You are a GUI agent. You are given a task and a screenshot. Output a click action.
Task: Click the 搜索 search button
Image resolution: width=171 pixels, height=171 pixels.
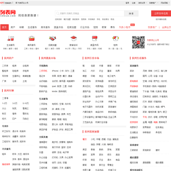tap(131, 14)
